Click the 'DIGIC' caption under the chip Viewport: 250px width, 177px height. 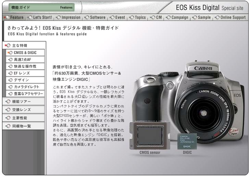pos(187,152)
